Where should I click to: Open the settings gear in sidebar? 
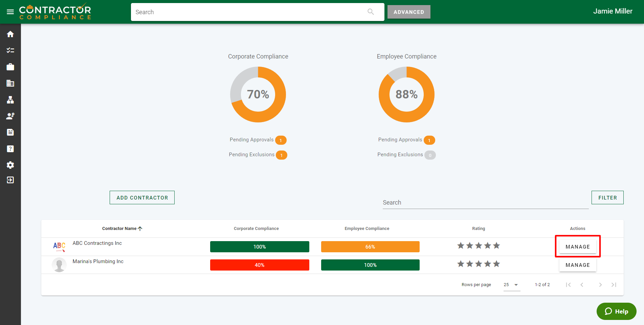coord(10,165)
